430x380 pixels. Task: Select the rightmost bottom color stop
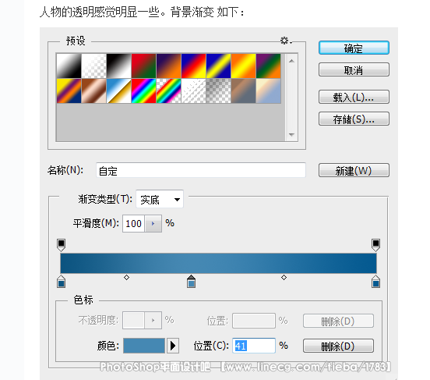pyautogui.click(x=375, y=282)
